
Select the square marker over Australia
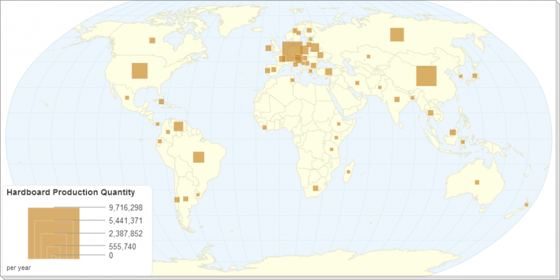(477, 182)
